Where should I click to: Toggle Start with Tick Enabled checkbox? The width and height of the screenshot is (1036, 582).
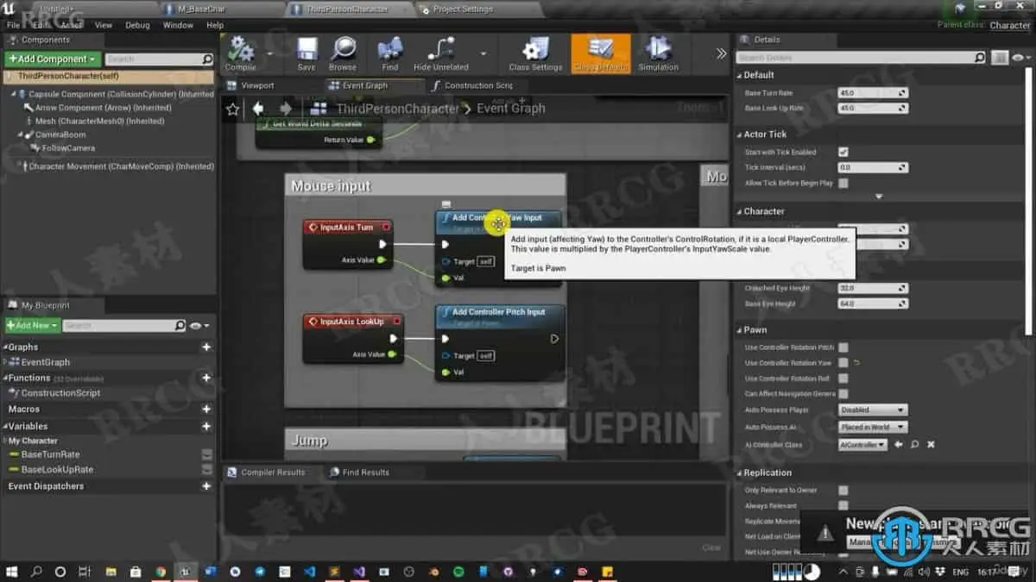pyautogui.click(x=843, y=152)
